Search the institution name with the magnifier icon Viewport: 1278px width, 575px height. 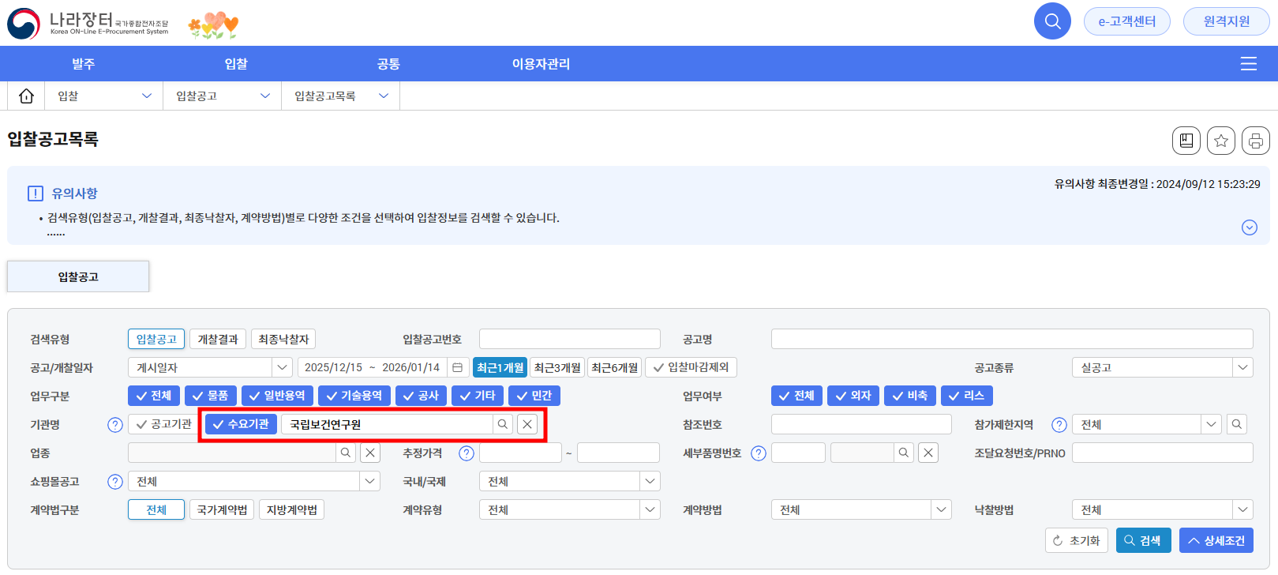pyautogui.click(x=502, y=424)
